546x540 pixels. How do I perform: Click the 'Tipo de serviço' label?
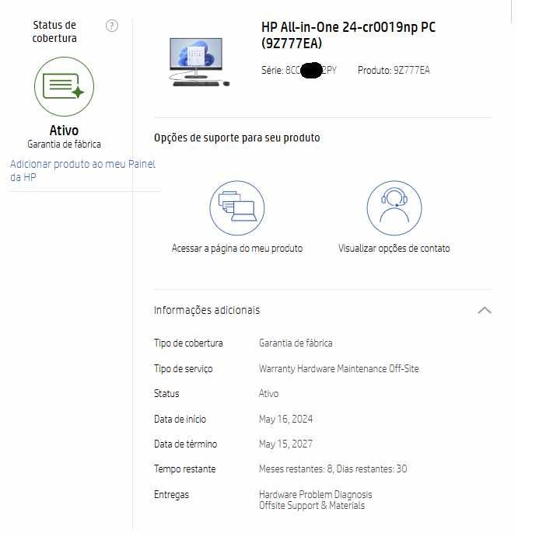183,368
